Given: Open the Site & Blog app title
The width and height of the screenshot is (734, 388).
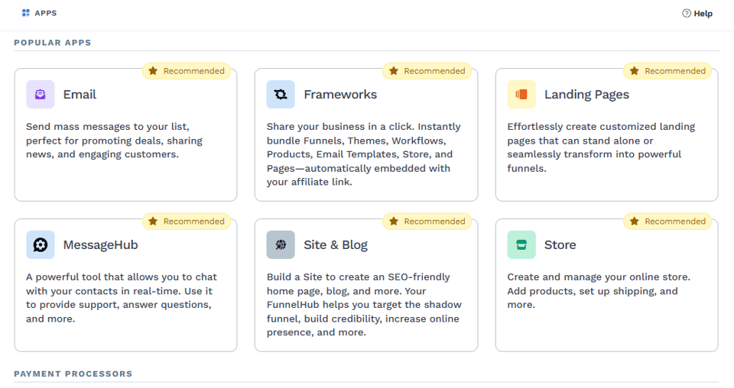Looking at the screenshot, I should (x=336, y=245).
